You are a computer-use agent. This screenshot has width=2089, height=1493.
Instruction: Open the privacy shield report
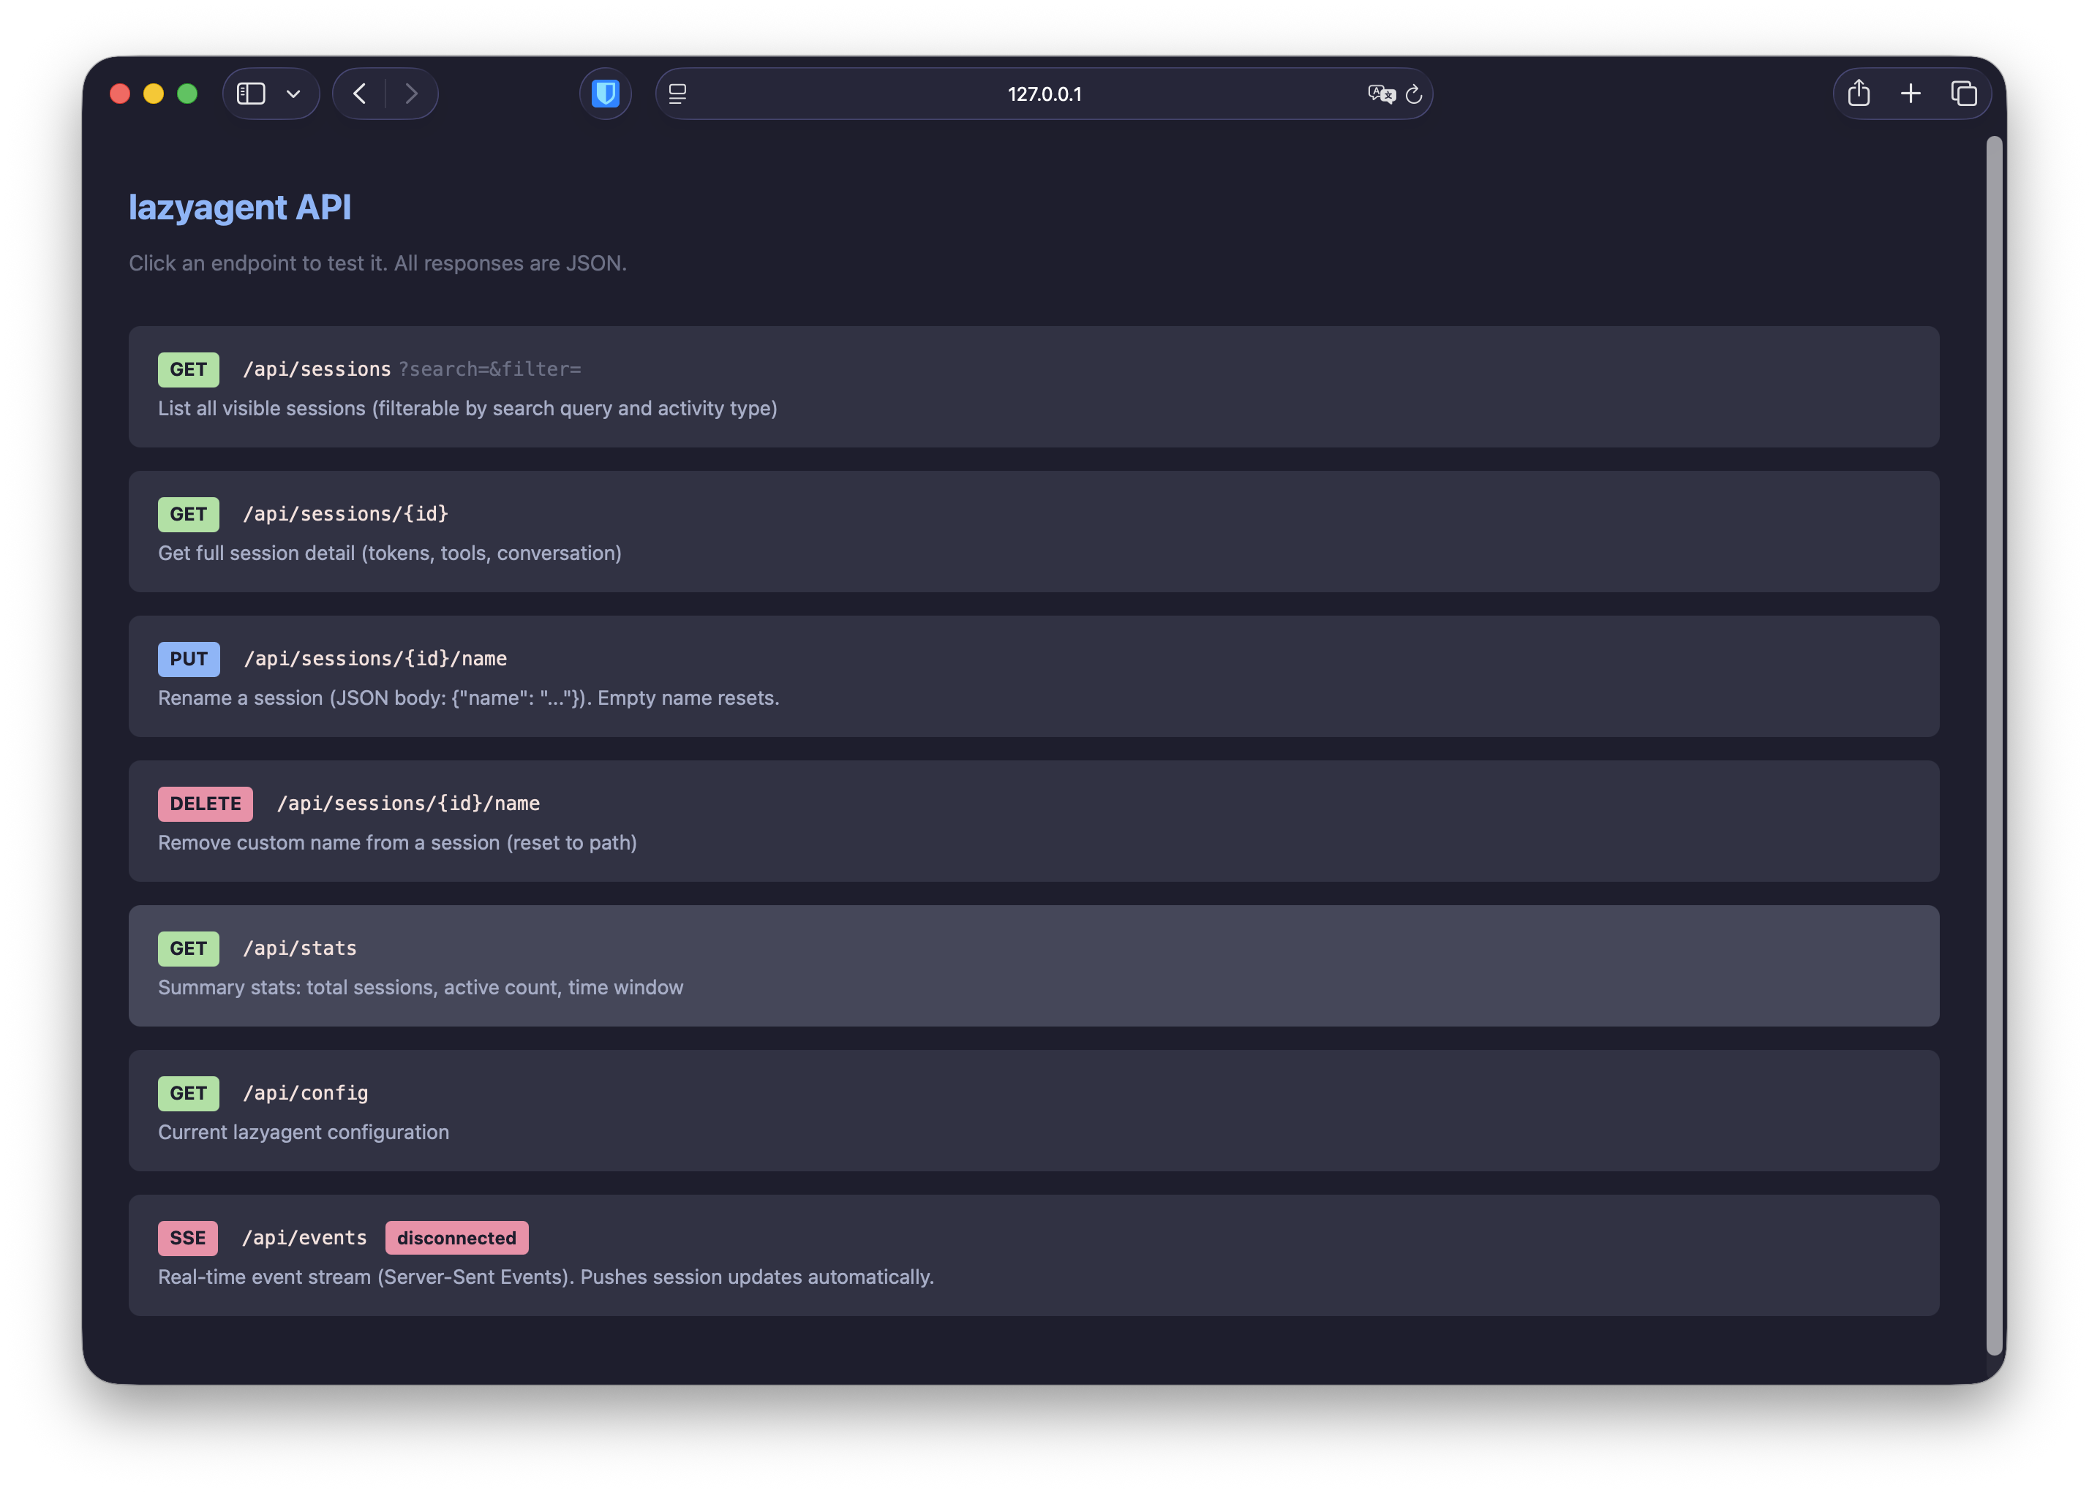tap(605, 93)
